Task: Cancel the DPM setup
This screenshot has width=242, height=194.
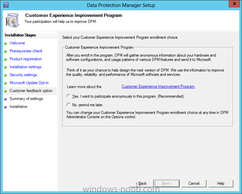Action: point(194,183)
